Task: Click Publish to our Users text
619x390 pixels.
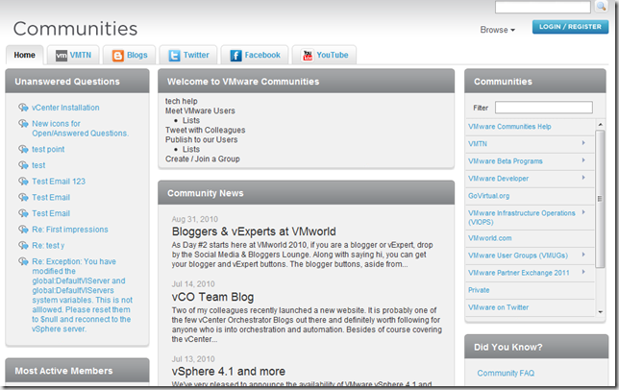Action: [x=201, y=139]
